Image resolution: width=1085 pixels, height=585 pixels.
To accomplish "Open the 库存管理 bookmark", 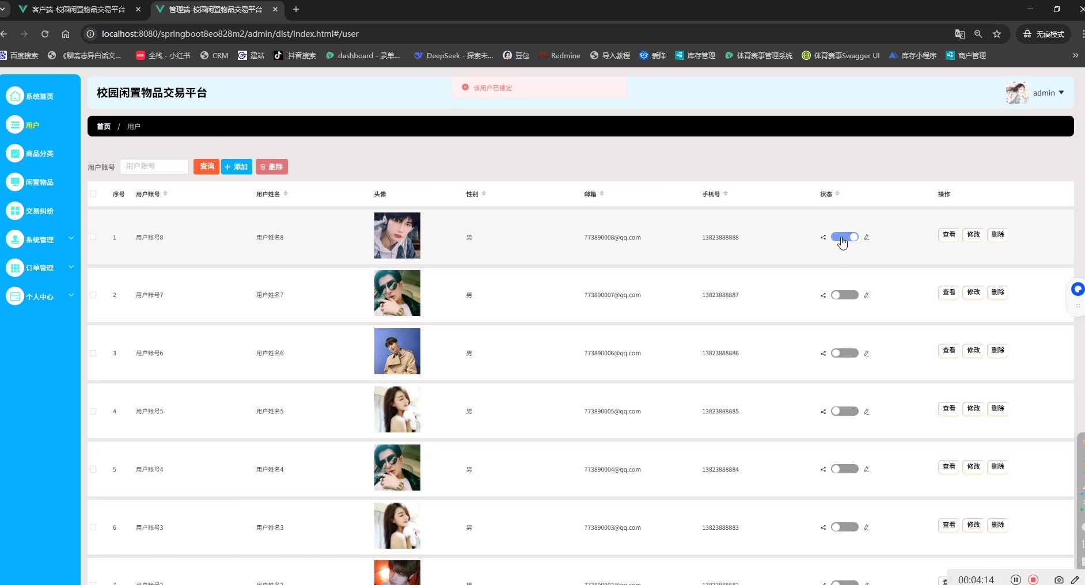I will (x=695, y=55).
